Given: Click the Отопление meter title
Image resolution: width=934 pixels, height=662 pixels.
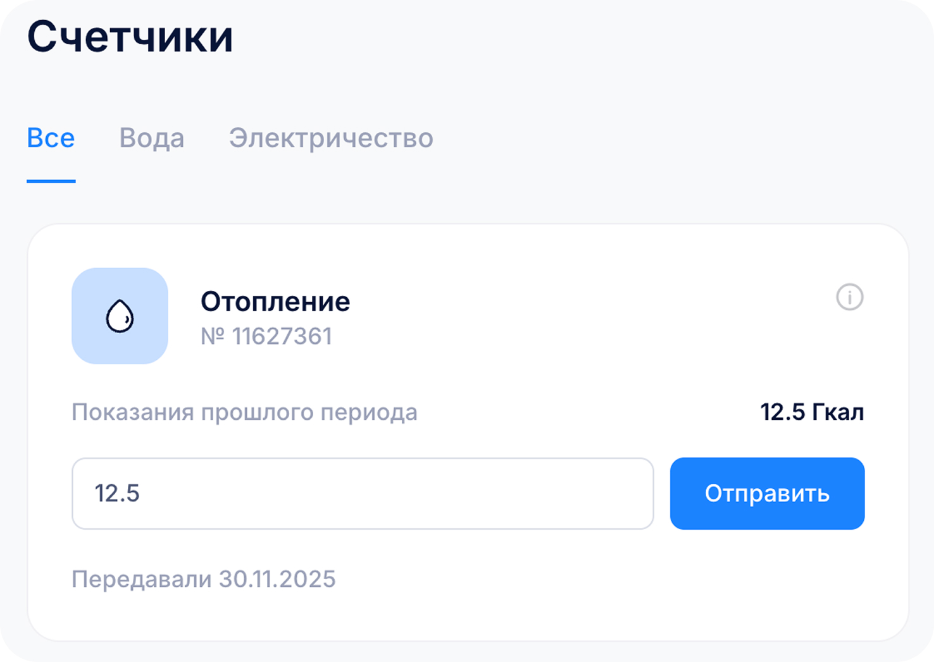Looking at the screenshot, I should coord(275,302).
